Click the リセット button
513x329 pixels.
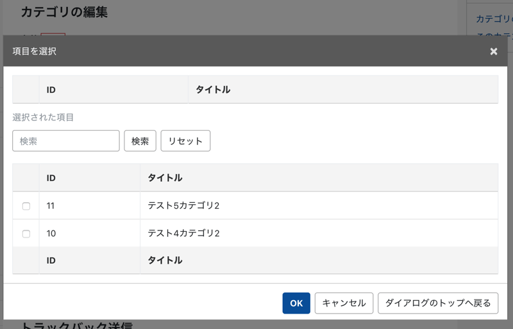[x=185, y=141]
